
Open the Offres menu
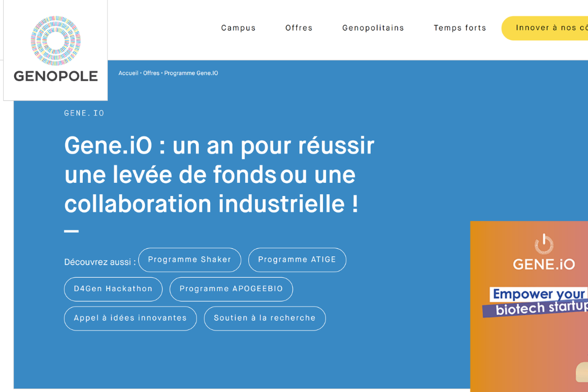click(299, 28)
